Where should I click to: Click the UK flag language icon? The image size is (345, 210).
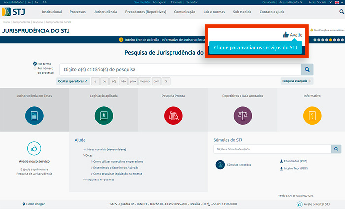pos(337,2)
